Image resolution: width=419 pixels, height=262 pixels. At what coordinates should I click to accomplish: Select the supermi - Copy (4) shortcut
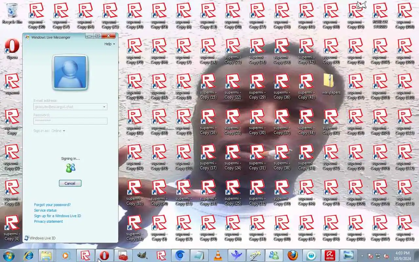click(12, 228)
